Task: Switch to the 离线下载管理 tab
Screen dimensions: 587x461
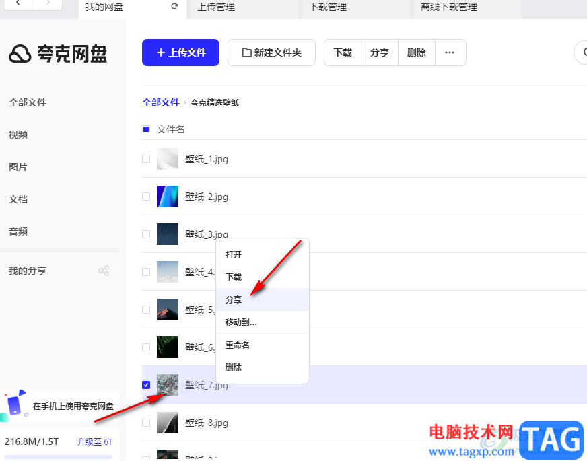Action: click(x=449, y=7)
